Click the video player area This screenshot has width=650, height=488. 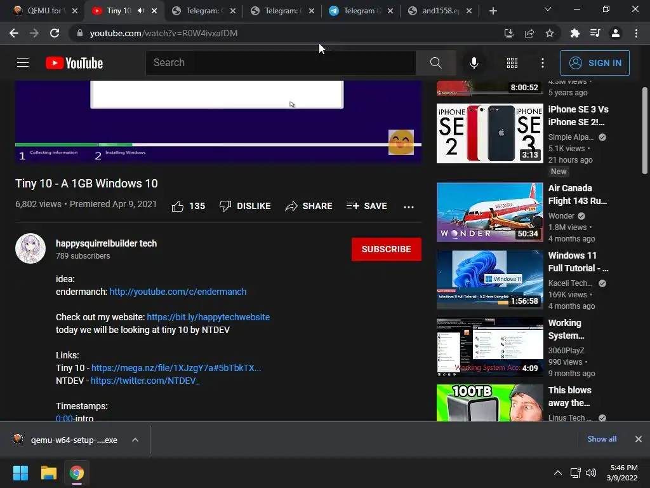[218, 121]
